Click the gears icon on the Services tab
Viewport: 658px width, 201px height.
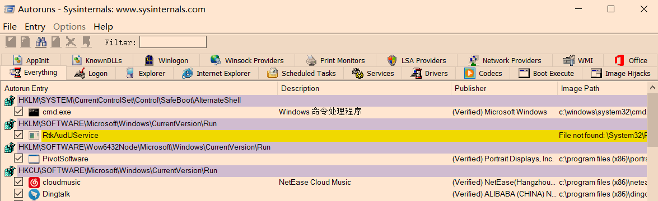(x=357, y=73)
